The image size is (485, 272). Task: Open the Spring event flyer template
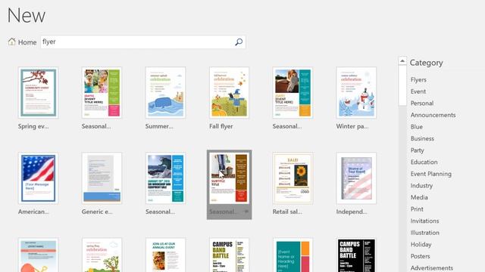point(38,93)
